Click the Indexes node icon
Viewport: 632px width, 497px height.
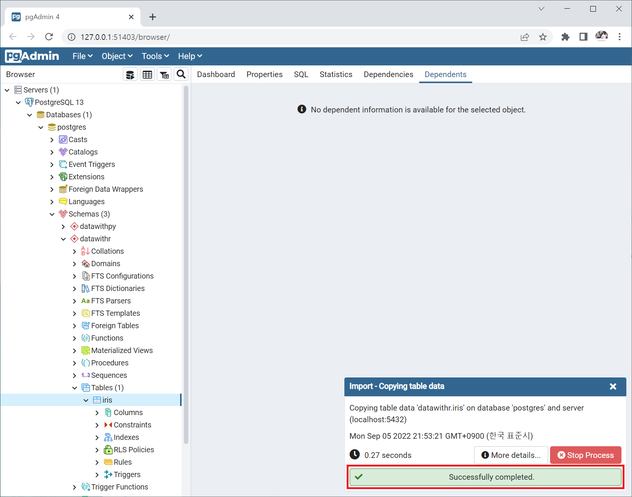tap(108, 437)
